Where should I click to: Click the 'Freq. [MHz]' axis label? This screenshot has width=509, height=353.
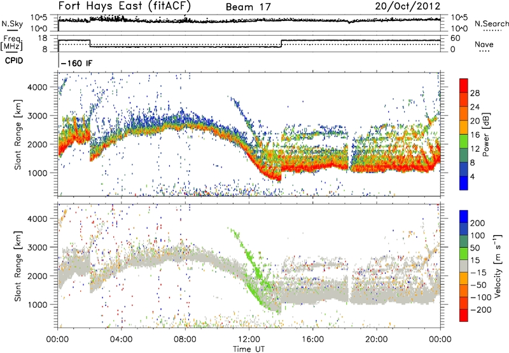click(x=12, y=43)
